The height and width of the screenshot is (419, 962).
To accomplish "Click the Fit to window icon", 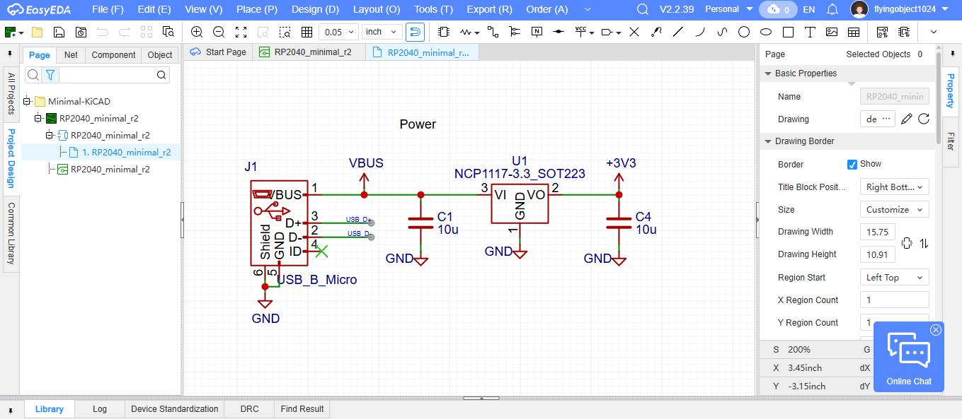I will 241,32.
